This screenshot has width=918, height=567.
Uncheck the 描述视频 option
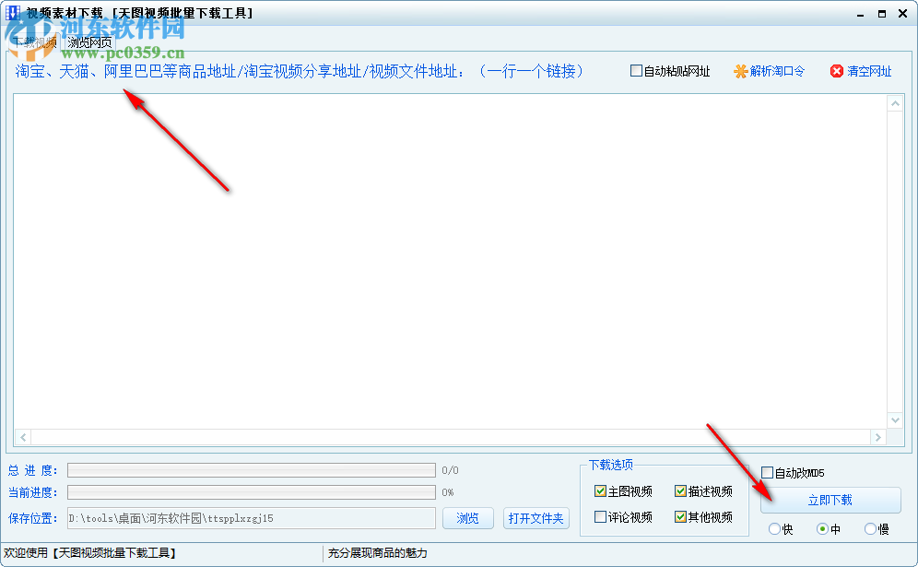click(x=680, y=490)
